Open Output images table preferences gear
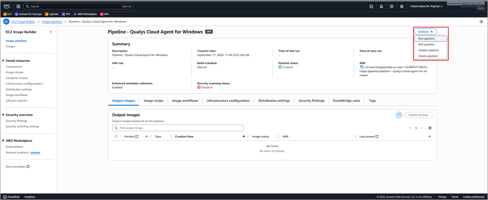This screenshot has height=200, width=488. click(430, 128)
